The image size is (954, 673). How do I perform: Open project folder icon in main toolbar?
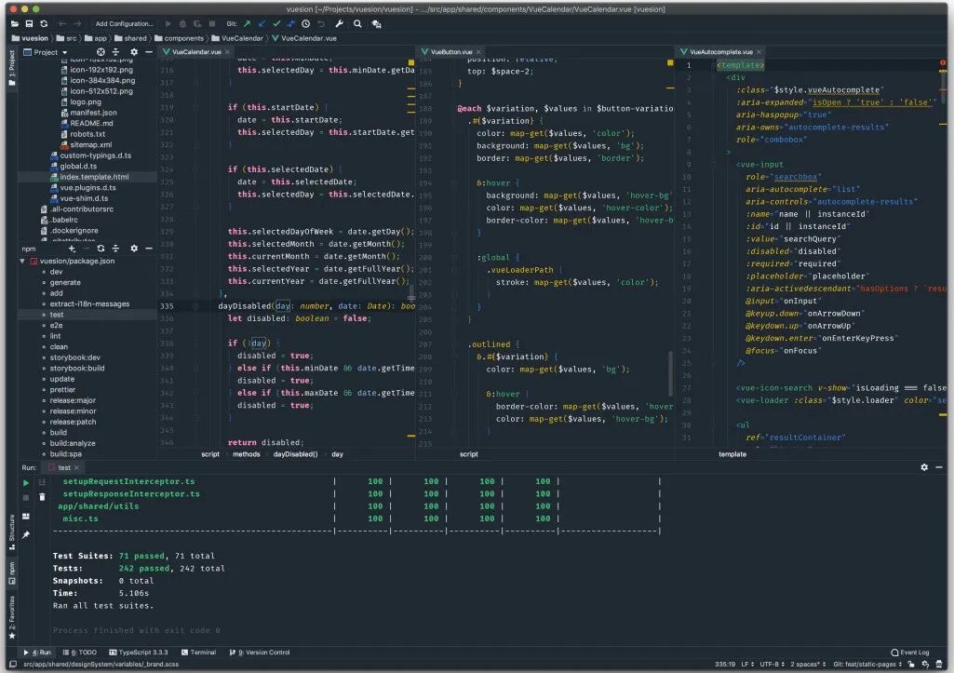(x=15, y=23)
